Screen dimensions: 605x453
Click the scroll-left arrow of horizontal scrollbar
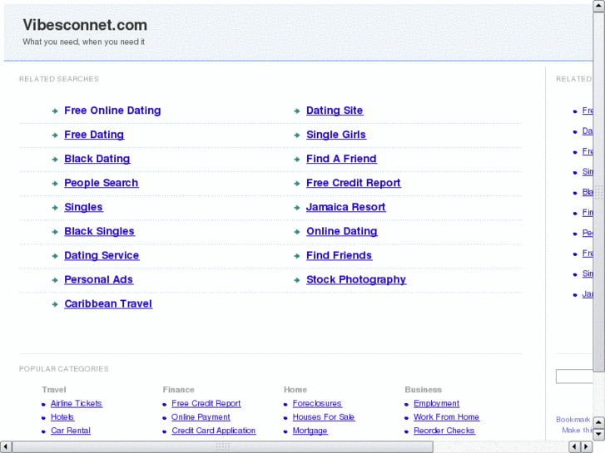6,447
